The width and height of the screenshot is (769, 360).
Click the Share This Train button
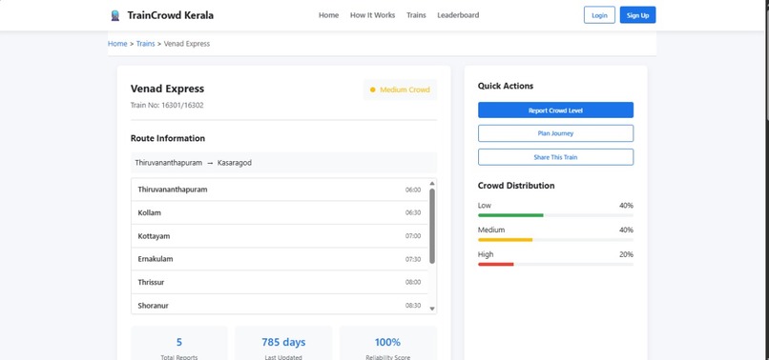(x=555, y=157)
